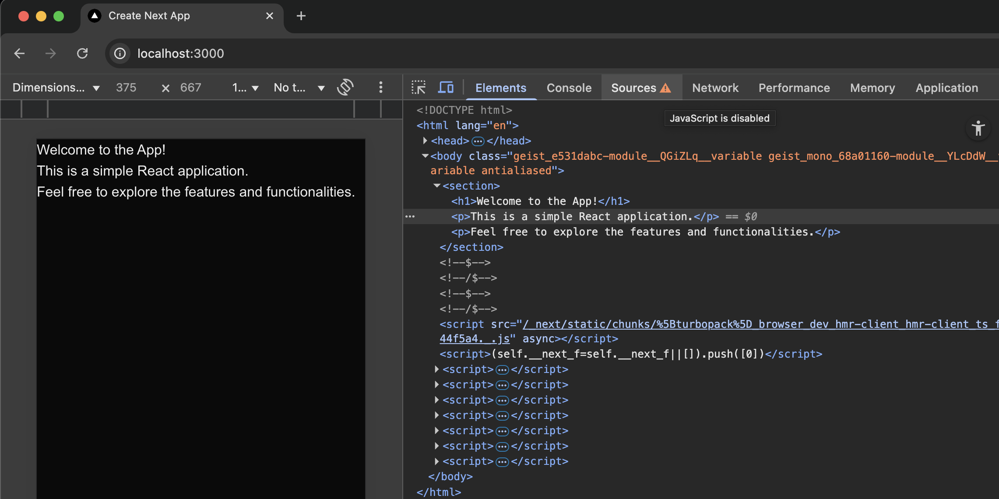Click 'Welcome to the App!' heading in page preview
Image resolution: width=999 pixels, height=499 pixels.
click(101, 150)
